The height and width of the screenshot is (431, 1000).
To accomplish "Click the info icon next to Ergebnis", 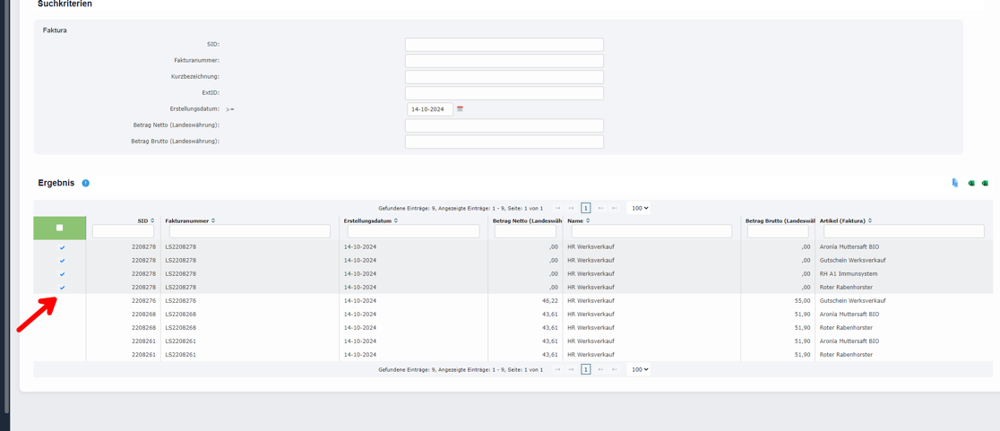I will pyautogui.click(x=86, y=183).
